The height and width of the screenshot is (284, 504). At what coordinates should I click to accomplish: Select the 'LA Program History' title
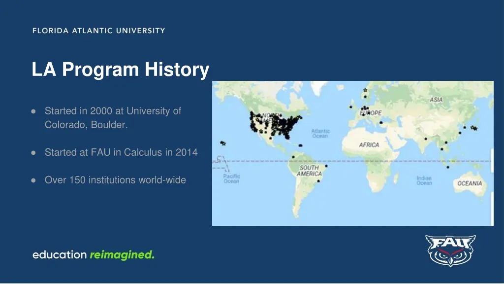(x=121, y=70)
